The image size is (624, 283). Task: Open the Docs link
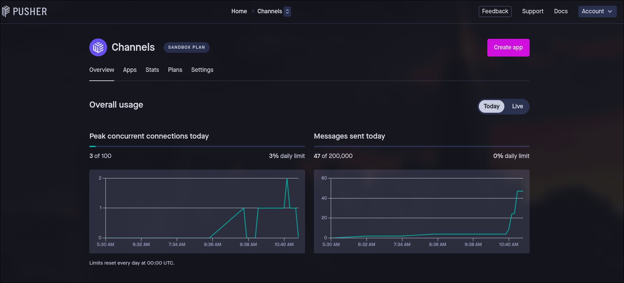coord(561,11)
